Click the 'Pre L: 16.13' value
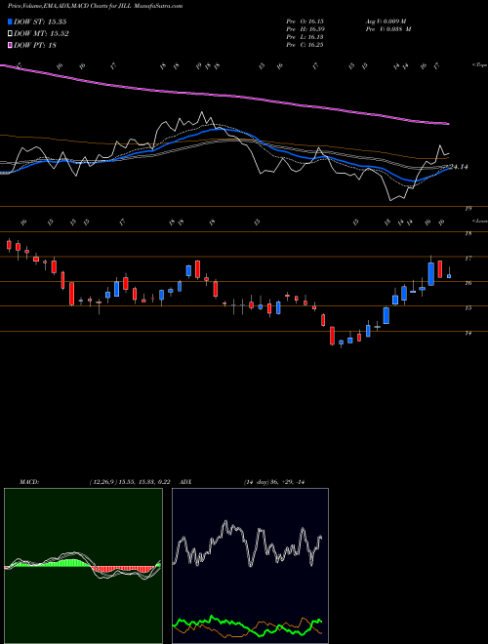This screenshot has height=644, width=488. [x=305, y=37]
